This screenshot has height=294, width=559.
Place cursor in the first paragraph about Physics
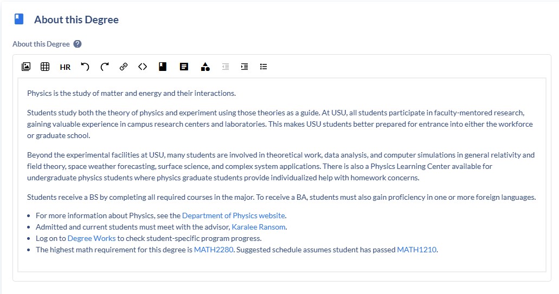(x=131, y=93)
